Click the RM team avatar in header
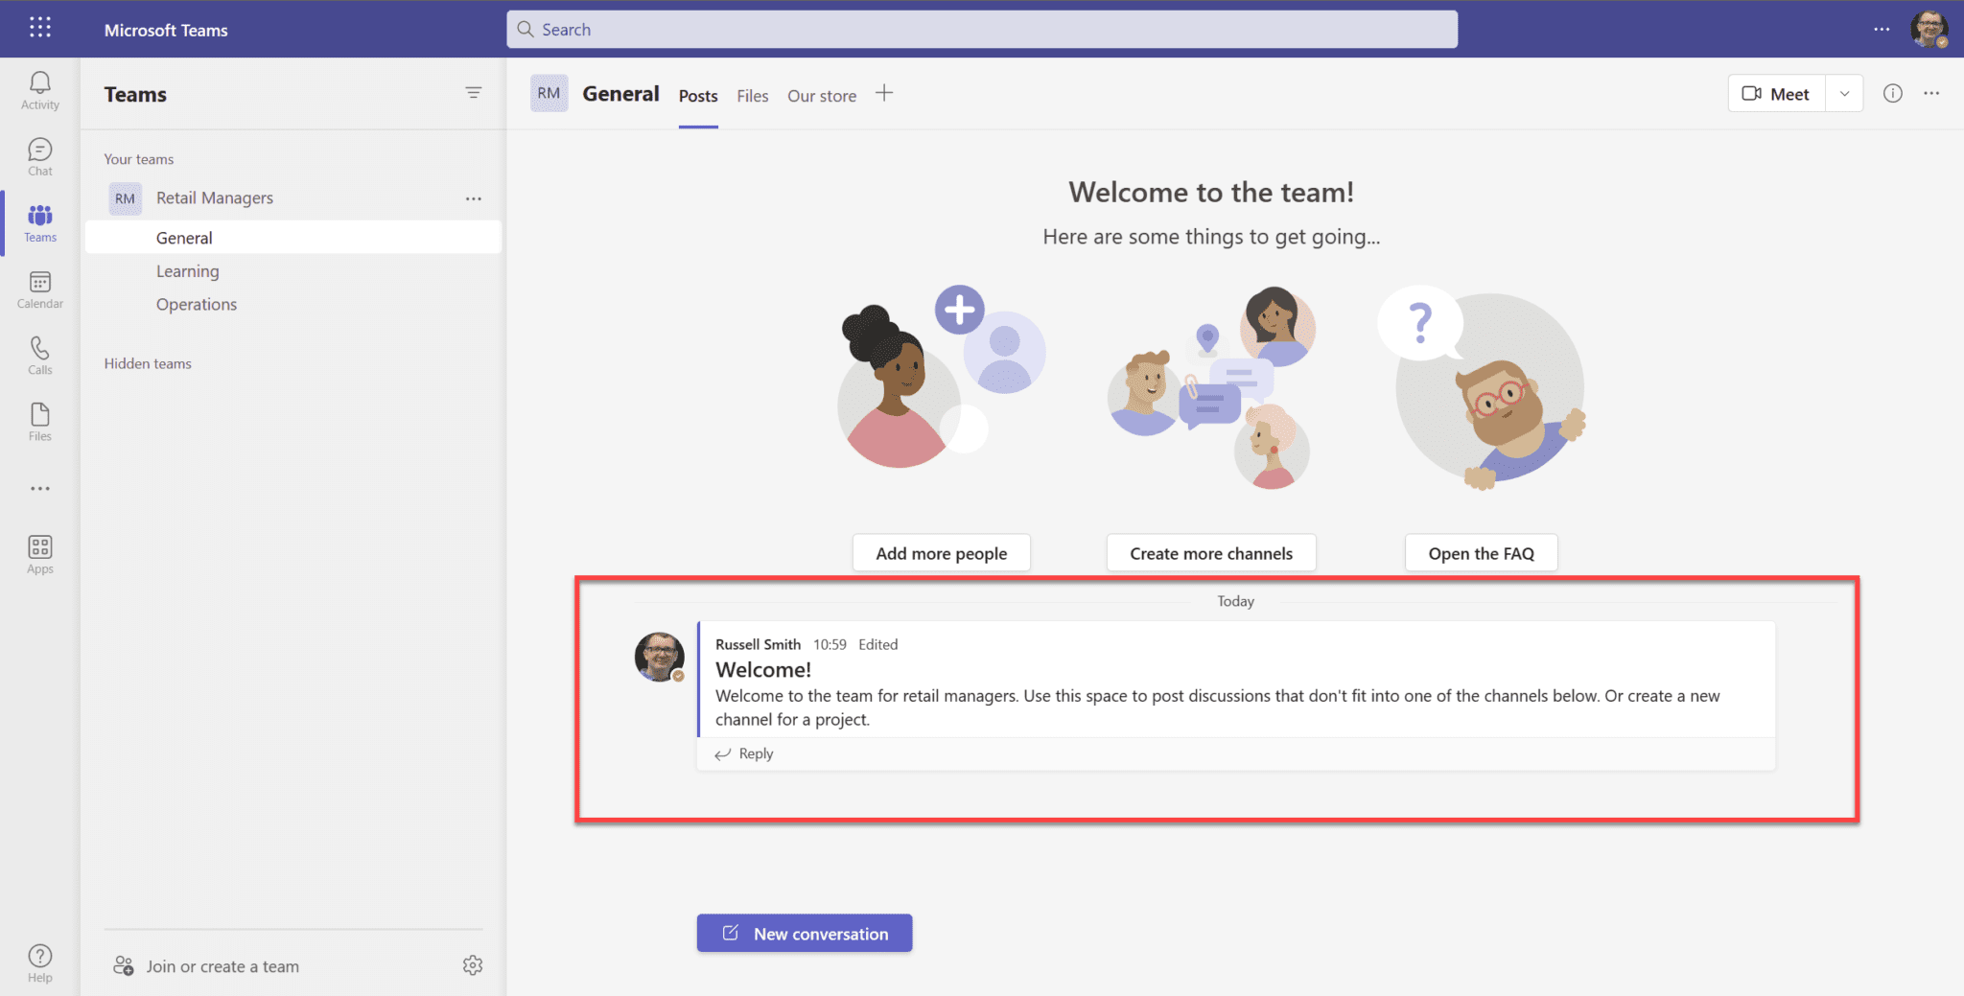The image size is (1964, 996). point(549,93)
